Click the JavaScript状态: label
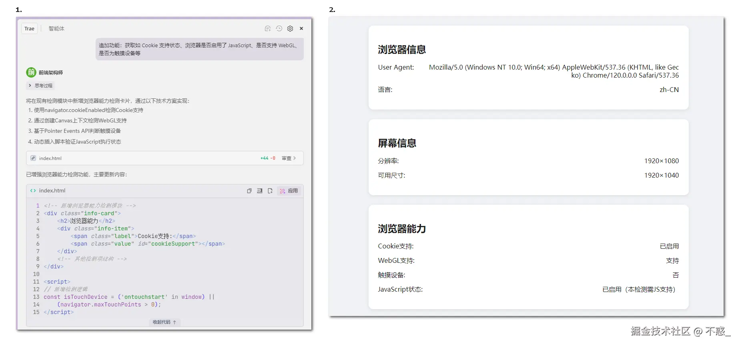Image resolution: width=740 pixels, height=346 pixels. click(400, 290)
